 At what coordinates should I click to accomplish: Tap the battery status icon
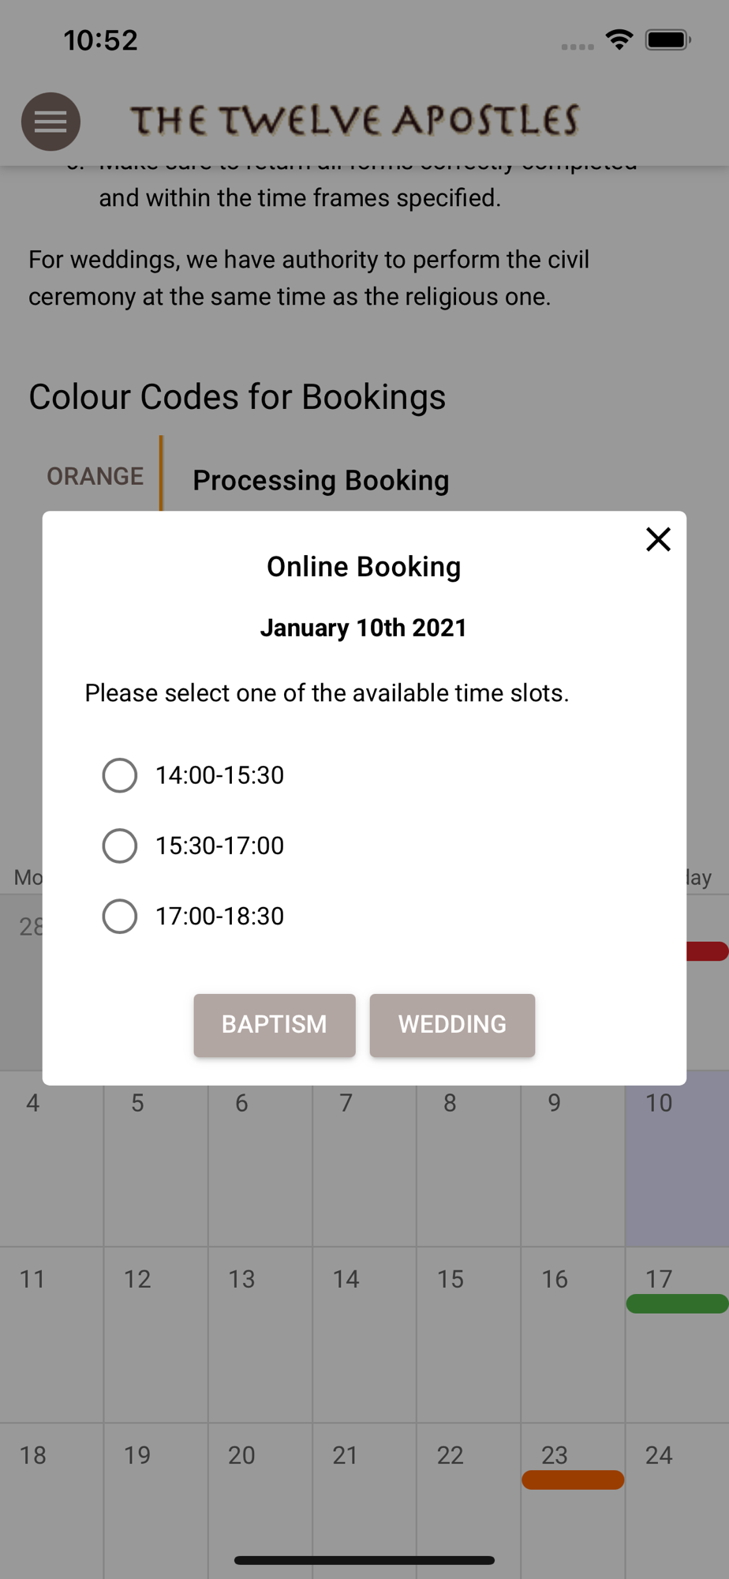tap(667, 39)
